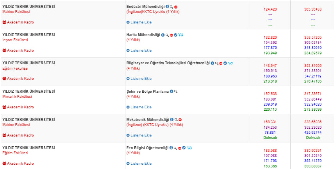Click info icon next to Şehir ve Bölge Planlama
Image resolution: width=336 pixels, height=169 pixels.
pyautogui.click(x=172, y=91)
